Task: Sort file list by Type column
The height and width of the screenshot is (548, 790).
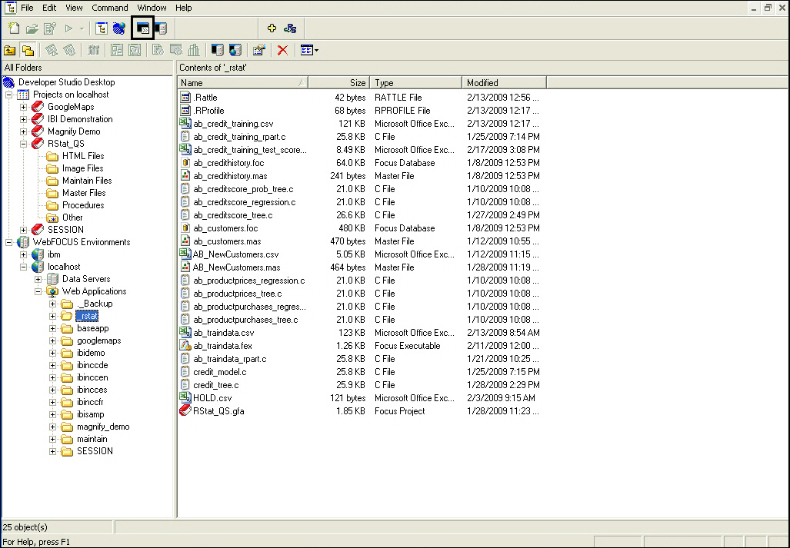Action: tap(416, 82)
